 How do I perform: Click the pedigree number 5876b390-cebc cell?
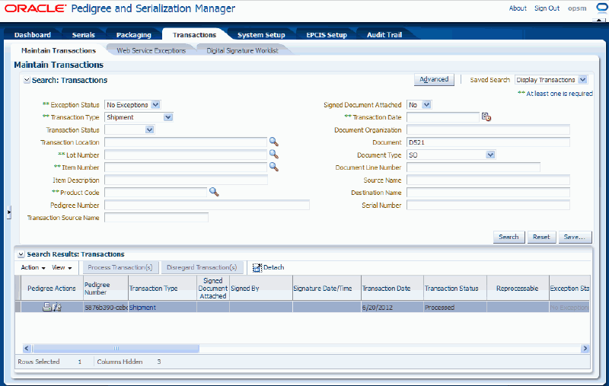click(x=106, y=307)
